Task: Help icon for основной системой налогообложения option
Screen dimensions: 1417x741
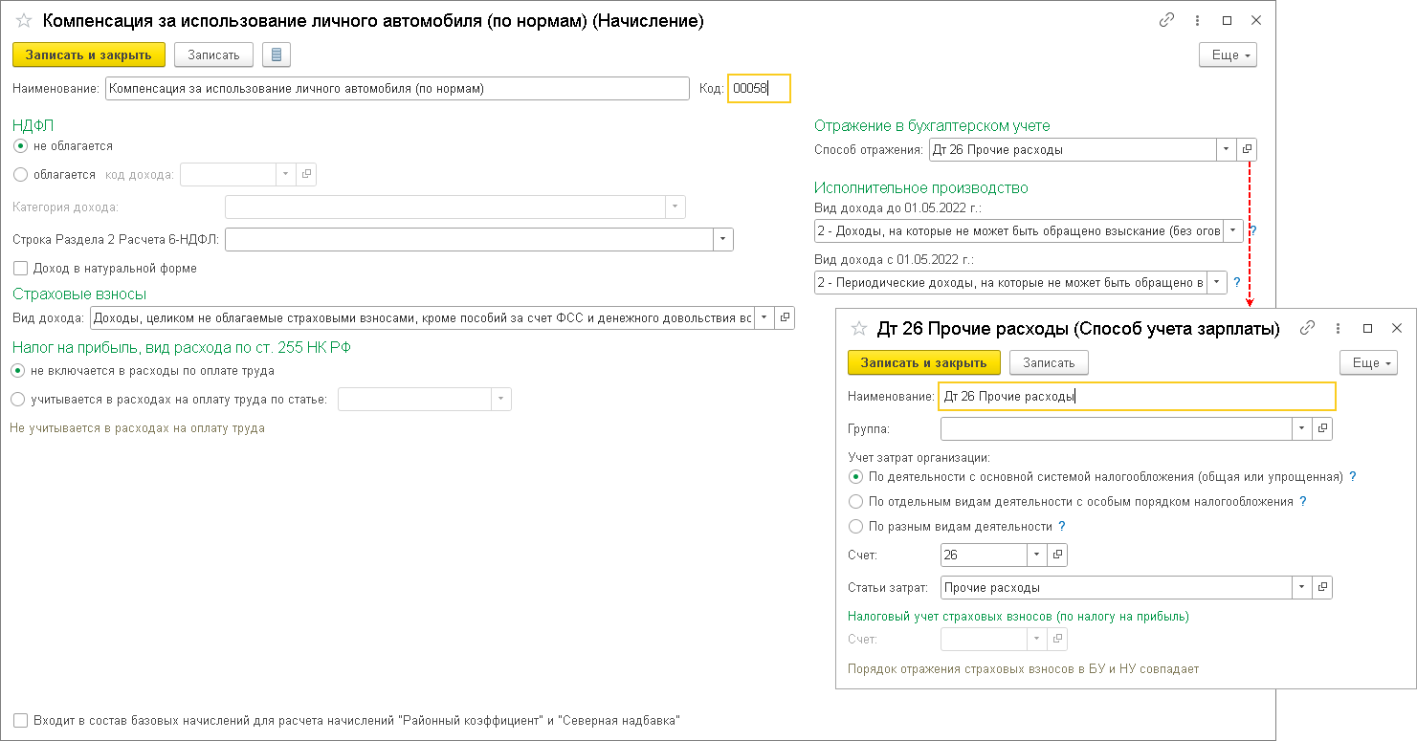Action: tap(1353, 476)
